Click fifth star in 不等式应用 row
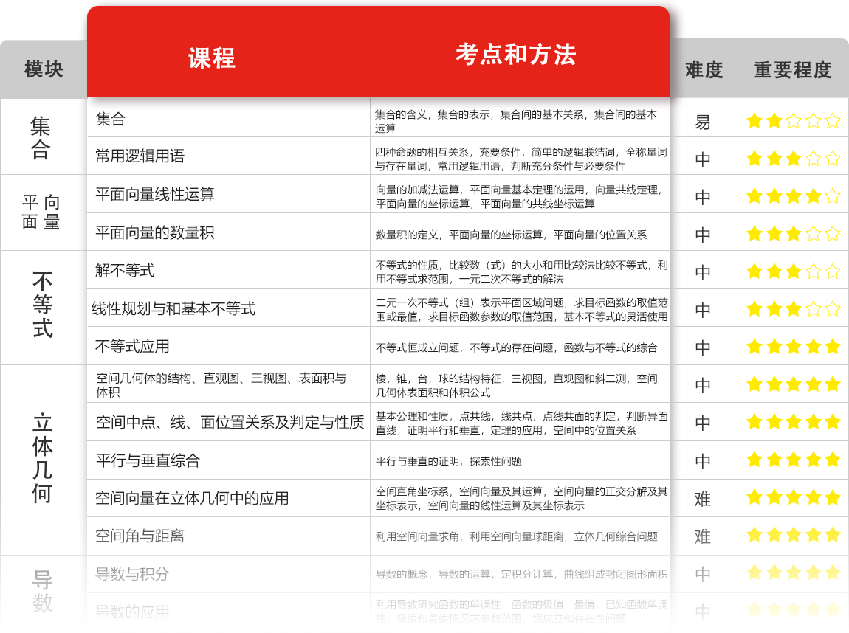Viewport: 849px width, 633px height. pos(833,346)
